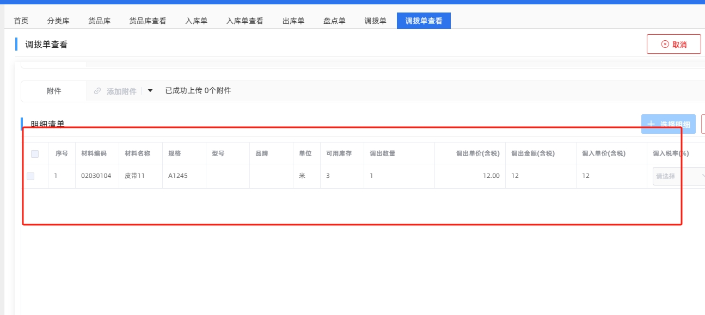The image size is (705, 315).
Task: Click the 取消 cancel button
Action: click(673, 44)
